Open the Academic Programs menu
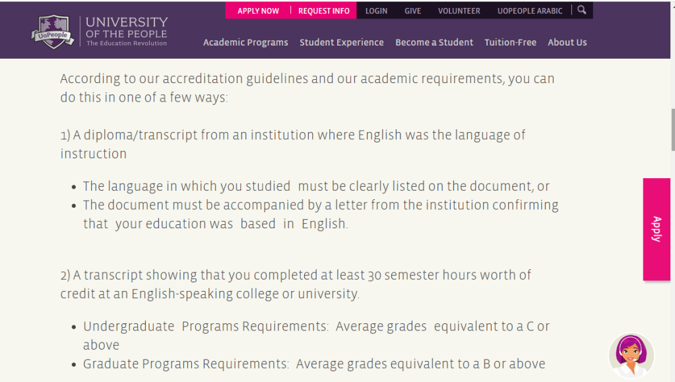The image size is (675, 382). click(245, 42)
